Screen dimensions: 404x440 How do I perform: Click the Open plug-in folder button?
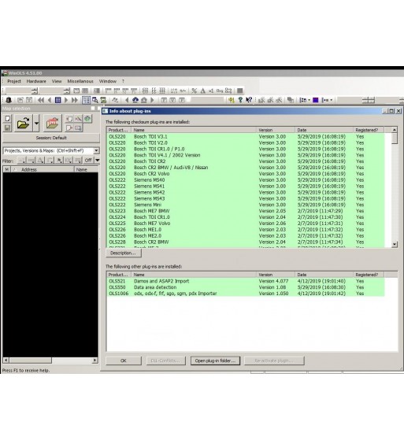[215, 361]
